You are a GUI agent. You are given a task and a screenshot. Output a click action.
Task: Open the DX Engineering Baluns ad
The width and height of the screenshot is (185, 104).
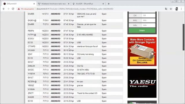tap(142, 51)
